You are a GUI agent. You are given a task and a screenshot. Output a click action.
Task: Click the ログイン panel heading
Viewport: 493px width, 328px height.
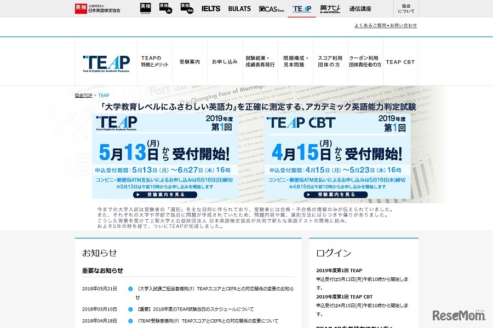pos(334,253)
